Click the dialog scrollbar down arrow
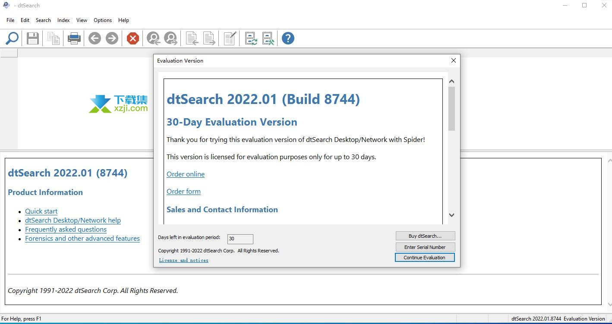 tap(451, 215)
